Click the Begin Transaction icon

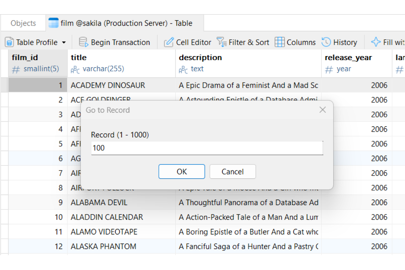click(83, 42)
